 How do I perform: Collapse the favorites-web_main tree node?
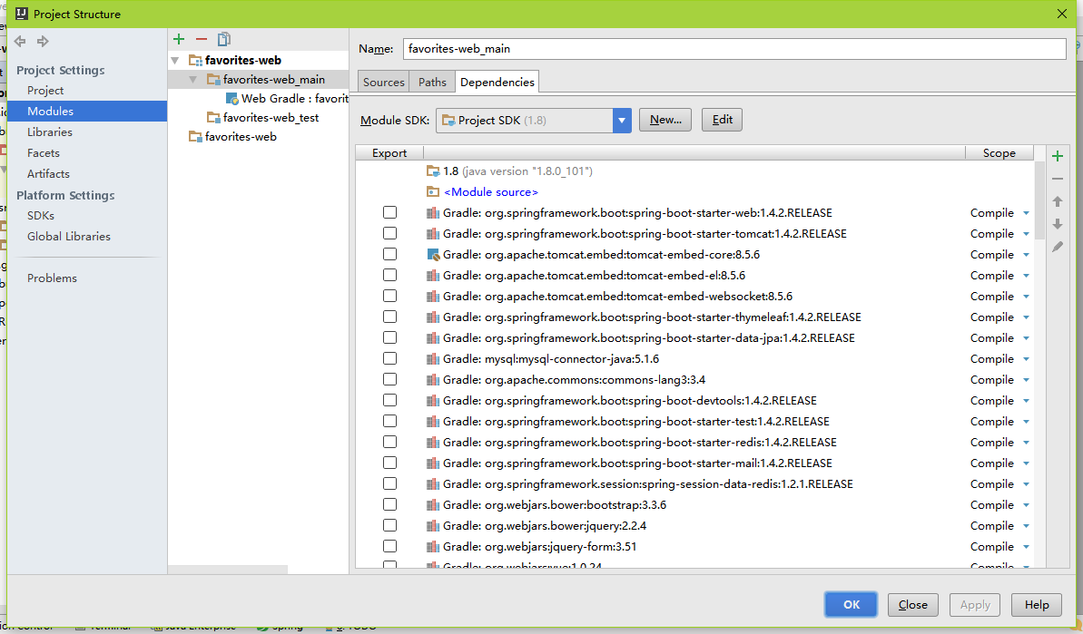pos(193,80)
